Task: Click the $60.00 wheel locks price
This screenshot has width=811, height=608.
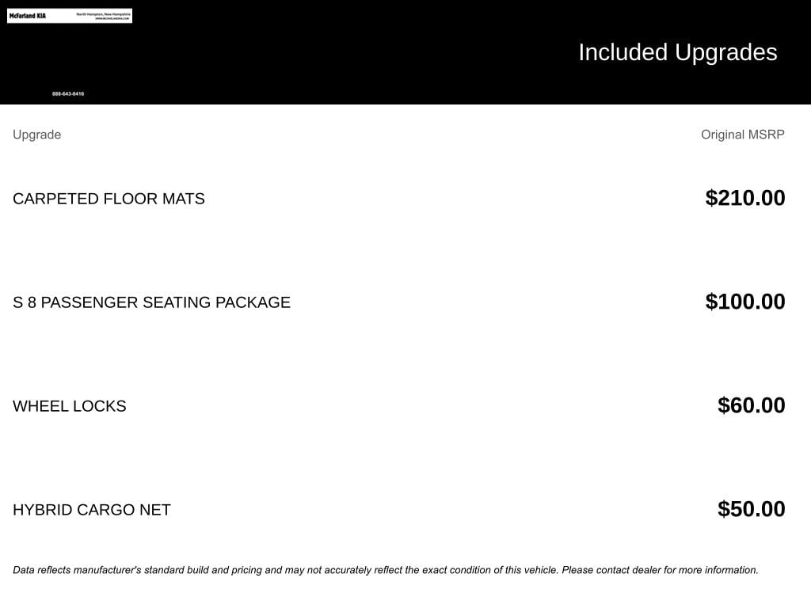Action: point(751,405)
